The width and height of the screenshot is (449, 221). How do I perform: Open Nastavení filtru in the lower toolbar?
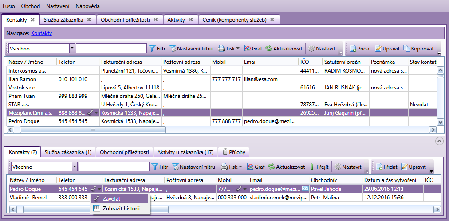[193, 167]
